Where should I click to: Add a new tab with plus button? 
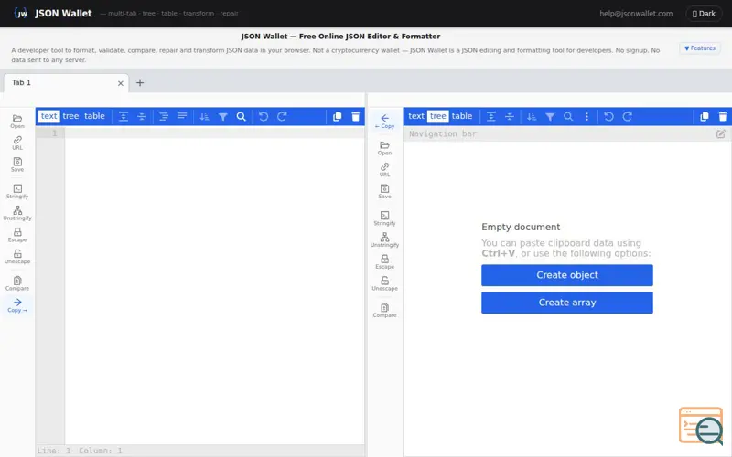140,83
